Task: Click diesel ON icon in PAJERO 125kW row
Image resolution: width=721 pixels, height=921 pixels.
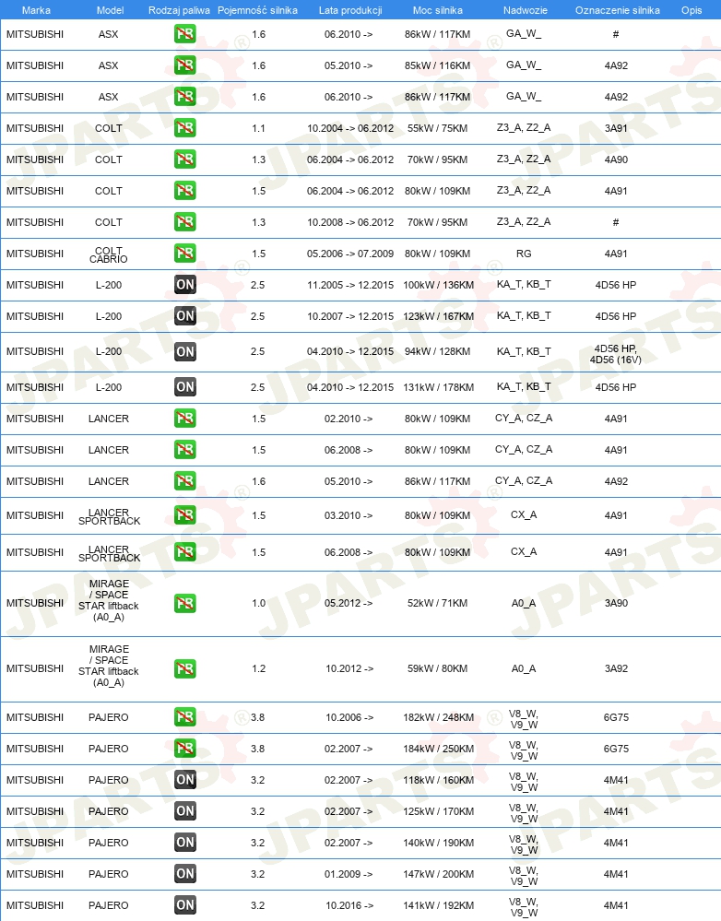Action: coord(185,811)
